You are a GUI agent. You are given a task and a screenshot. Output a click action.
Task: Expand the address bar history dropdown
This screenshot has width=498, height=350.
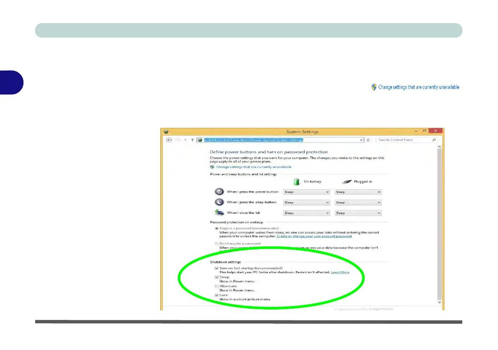(x=361, y=140)
